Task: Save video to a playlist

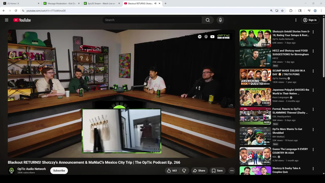Action: 217,171
